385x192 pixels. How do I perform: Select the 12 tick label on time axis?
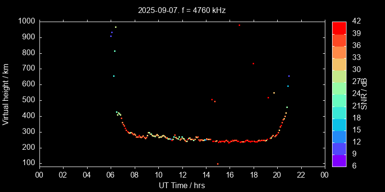tap(182, 175)
